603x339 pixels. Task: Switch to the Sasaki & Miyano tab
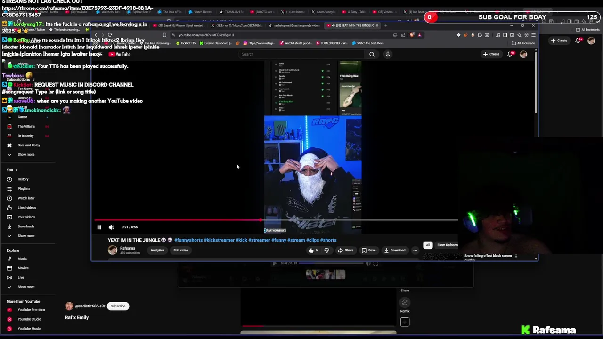[179, 25]
